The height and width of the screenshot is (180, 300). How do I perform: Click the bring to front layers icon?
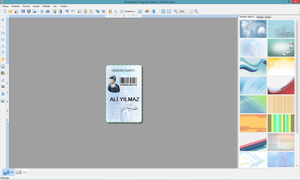pyautogui.click(x=97, y=11)
